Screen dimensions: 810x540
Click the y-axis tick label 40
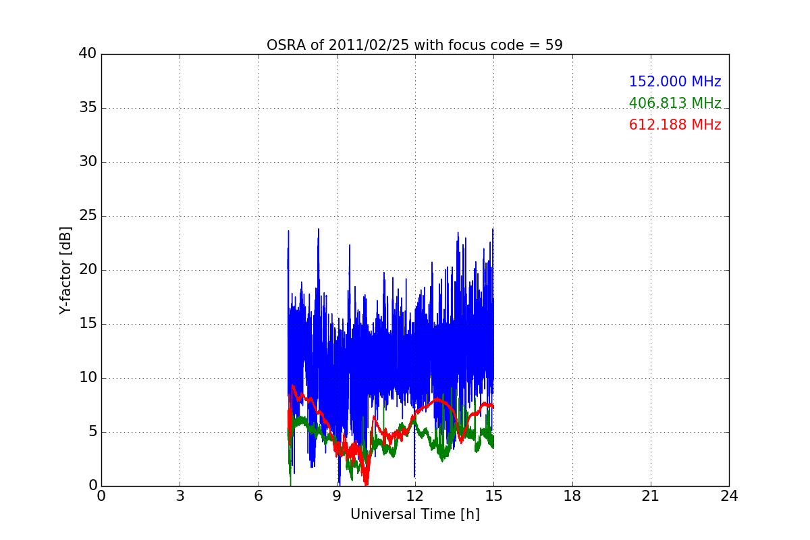click(x=88, y=54)
